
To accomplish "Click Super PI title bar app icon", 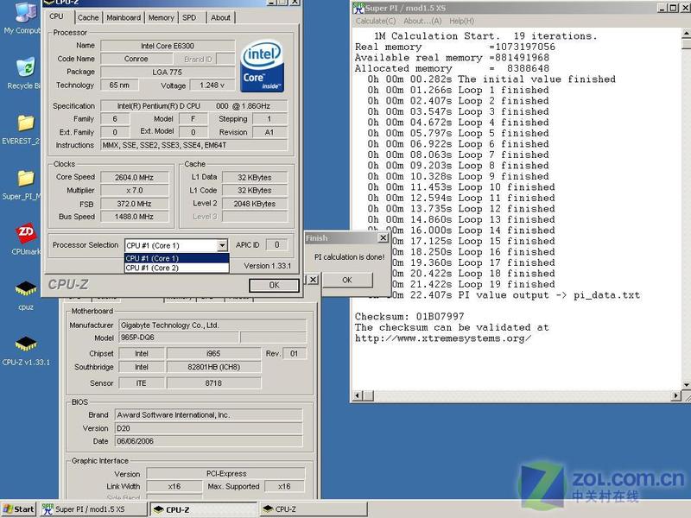I will (358, 8).
